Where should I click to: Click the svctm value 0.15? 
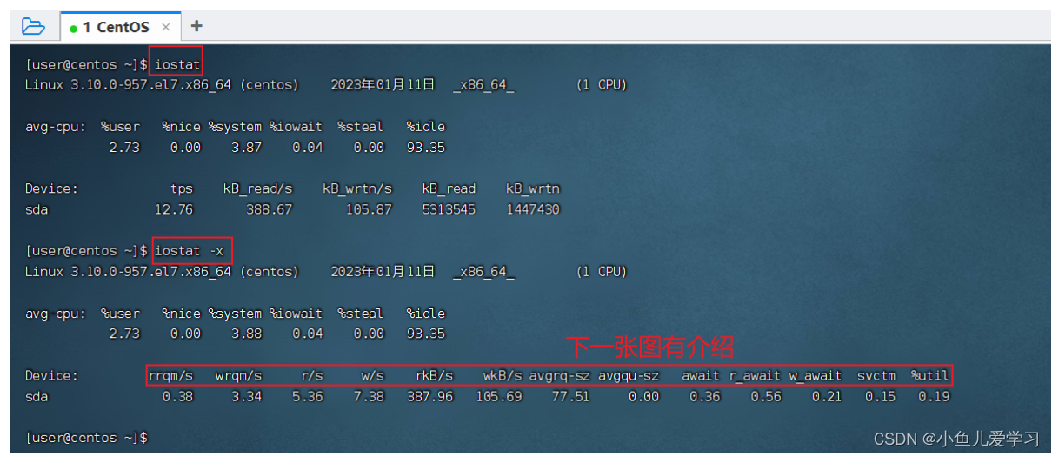[x=881, y=397]
